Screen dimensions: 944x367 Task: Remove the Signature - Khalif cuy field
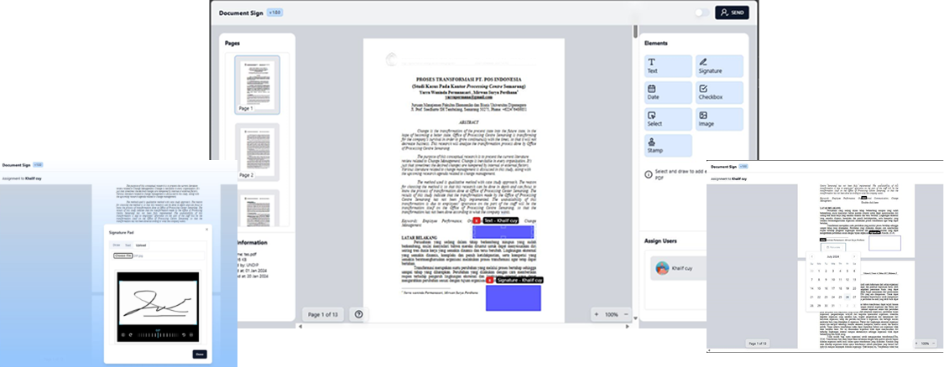tap(491, 281)
